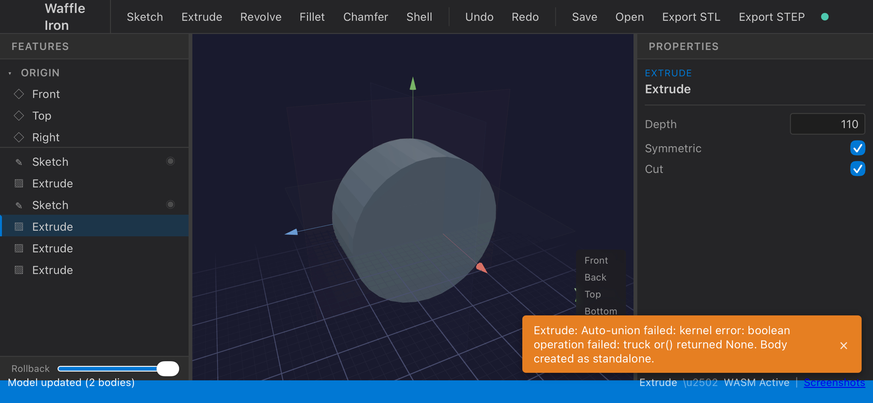Click the Depth value input field
Viewport: 873px width, 403px height.
coord(827,124)
